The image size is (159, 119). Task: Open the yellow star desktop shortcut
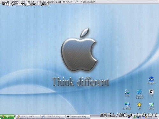139,106
